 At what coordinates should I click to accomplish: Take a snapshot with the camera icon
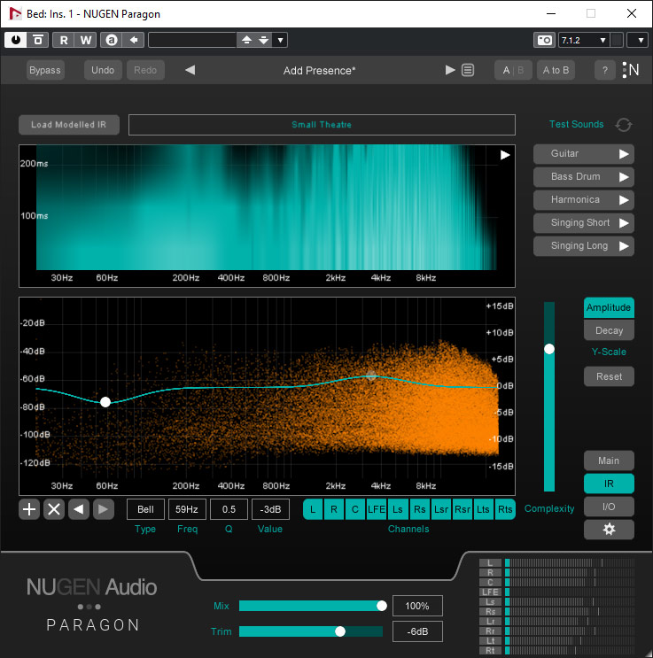click(544, 40)
